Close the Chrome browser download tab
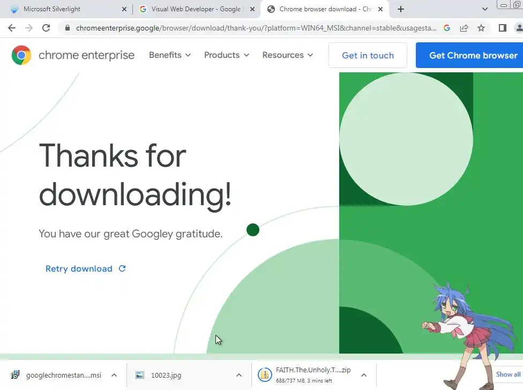The width and height of the screenshot is (523, 390). pos(380,9)
